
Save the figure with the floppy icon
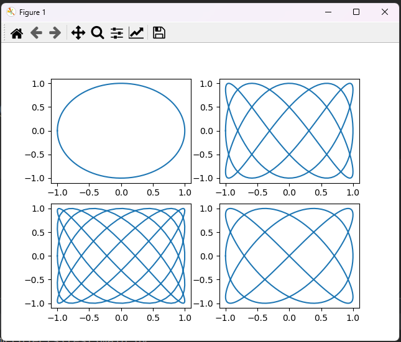tap(159, 33)
